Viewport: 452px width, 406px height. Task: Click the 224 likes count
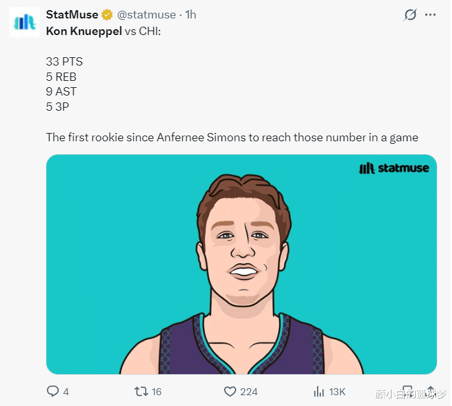coord(248,391)
